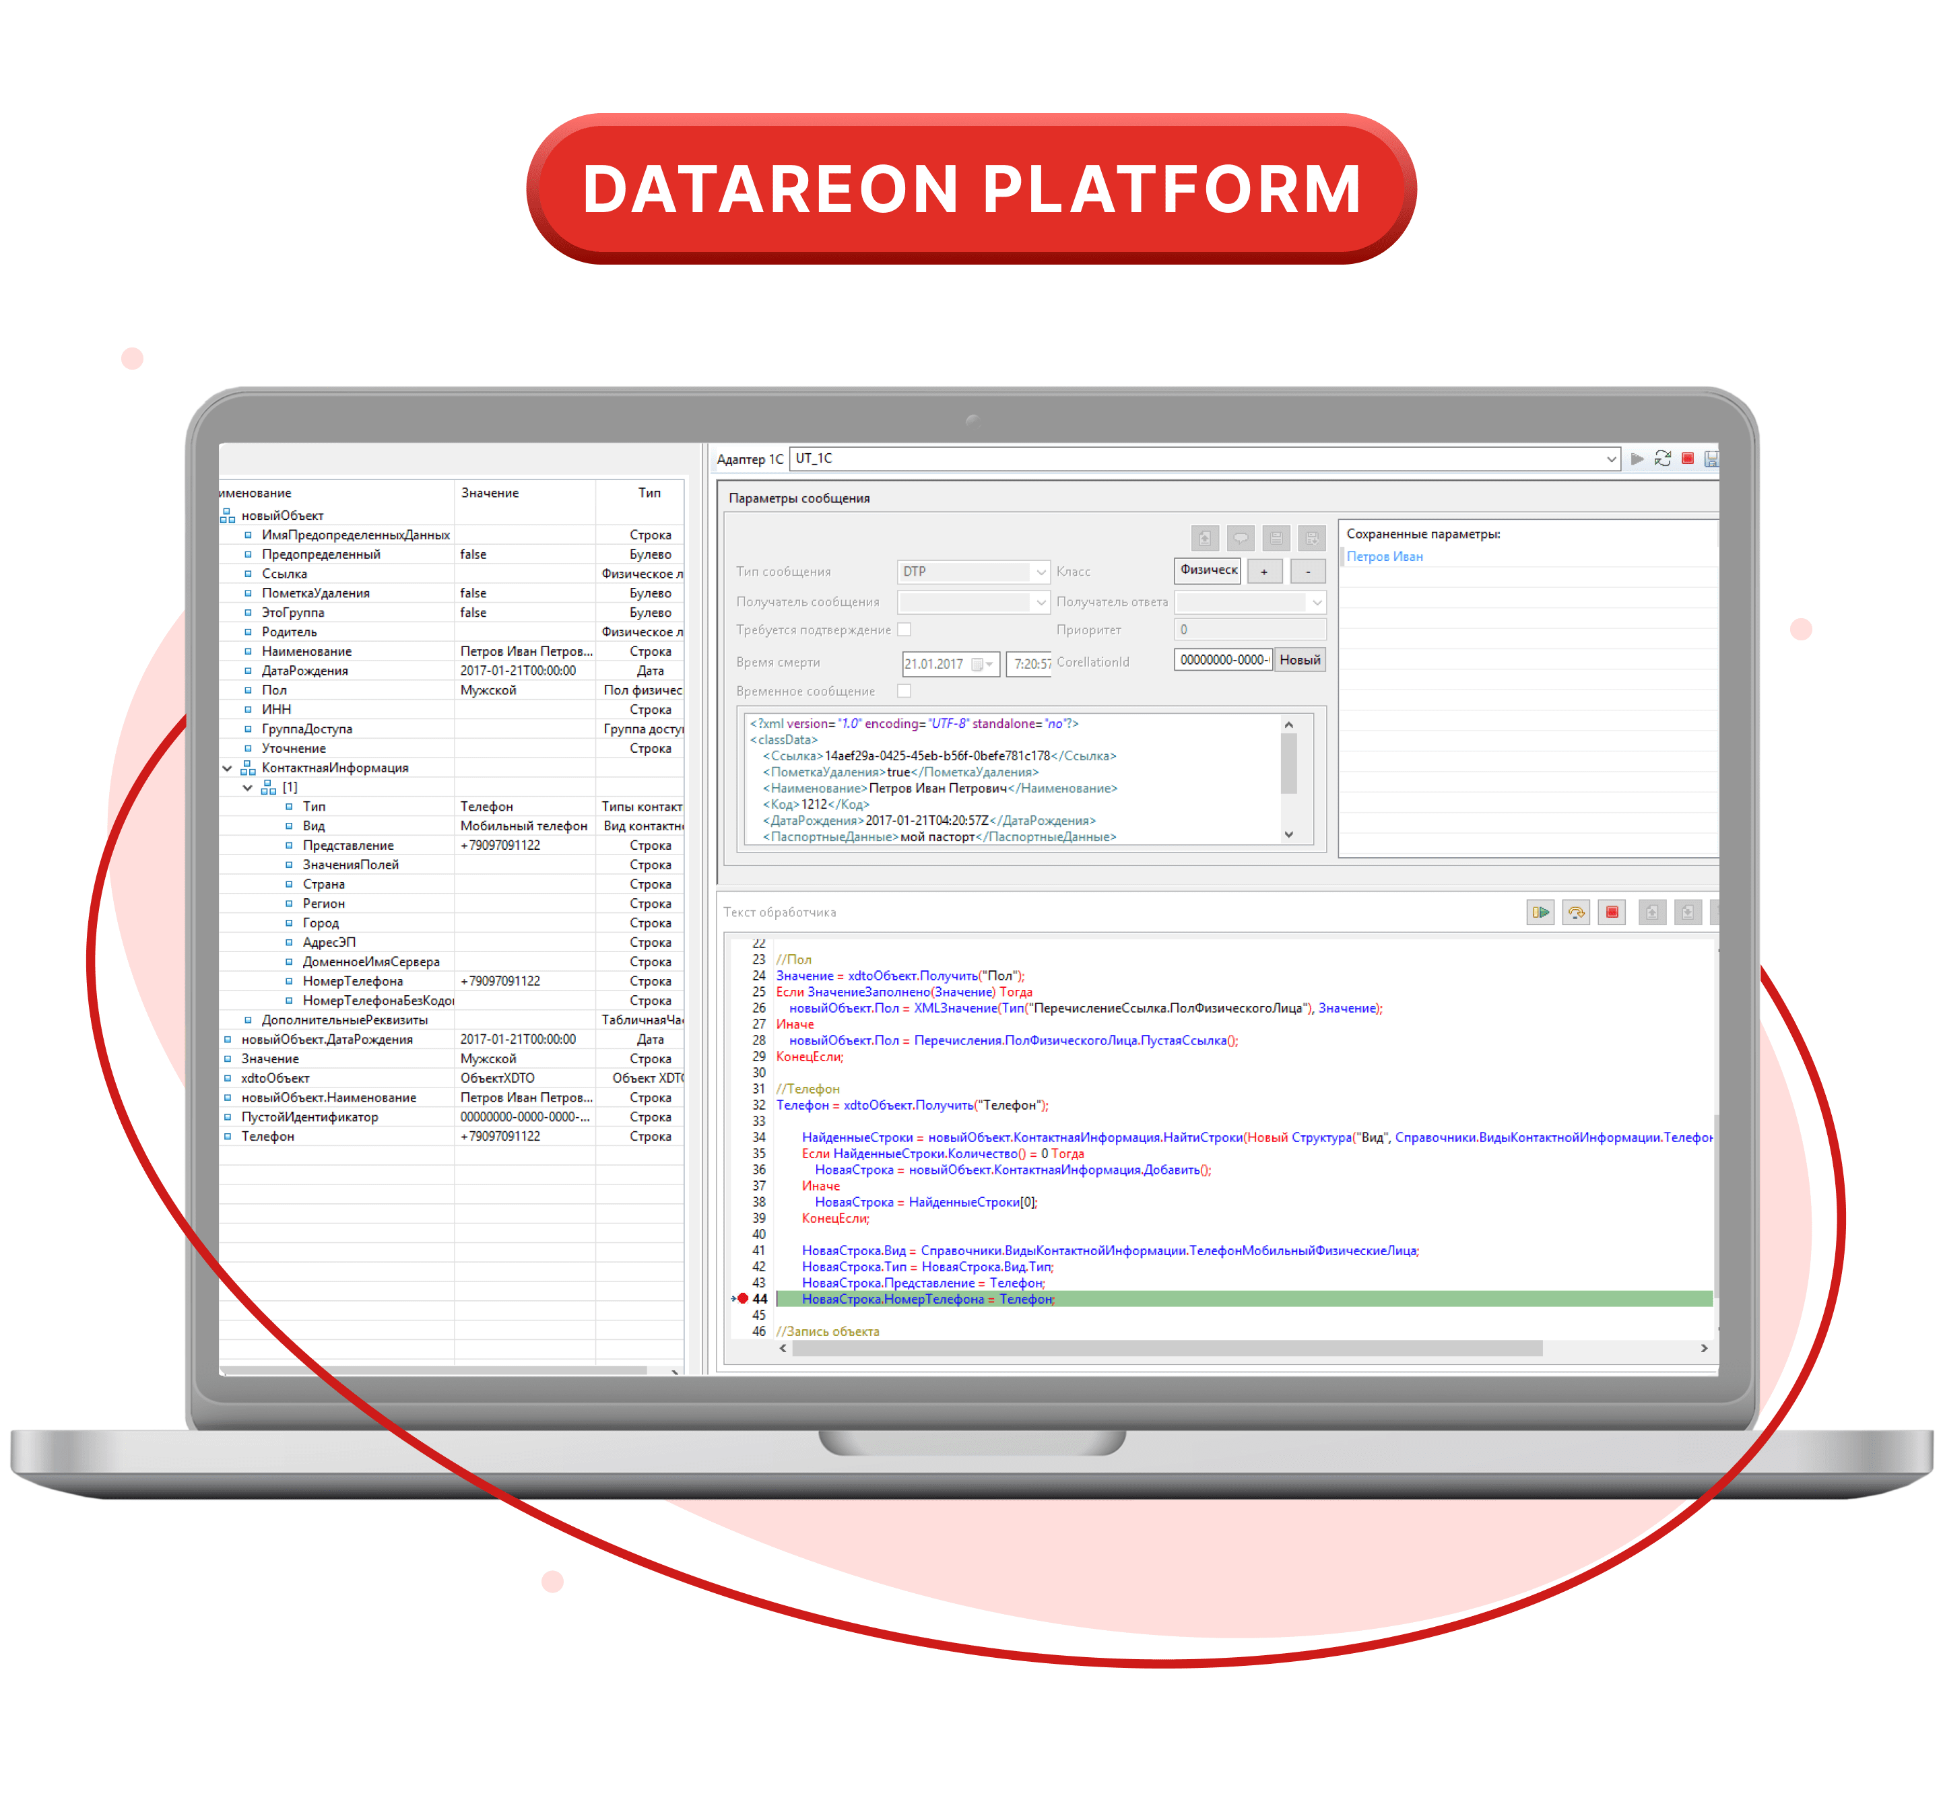Select the xdtoОбъект variable row
Image resolution: width=1943 pixels, height=1810 pixels.
(x=451, y=1078)
